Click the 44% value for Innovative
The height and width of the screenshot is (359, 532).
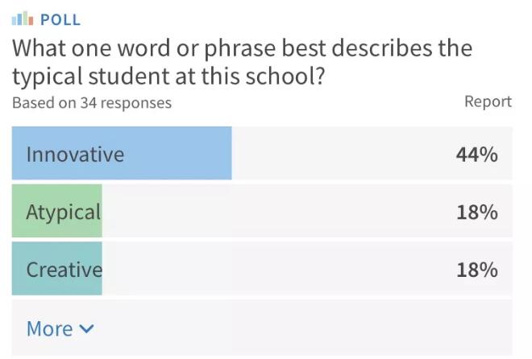476,154
